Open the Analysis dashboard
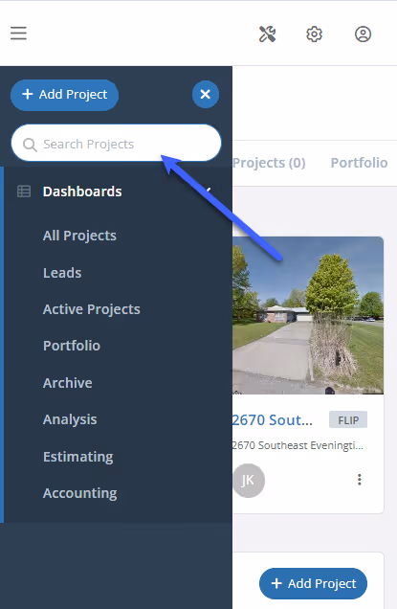Screen dimensions: 397x609 tap(70, 419)
